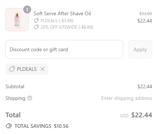Click the USD currency label
This screenshot has height=134, width=158.
(x=124, y=116)
